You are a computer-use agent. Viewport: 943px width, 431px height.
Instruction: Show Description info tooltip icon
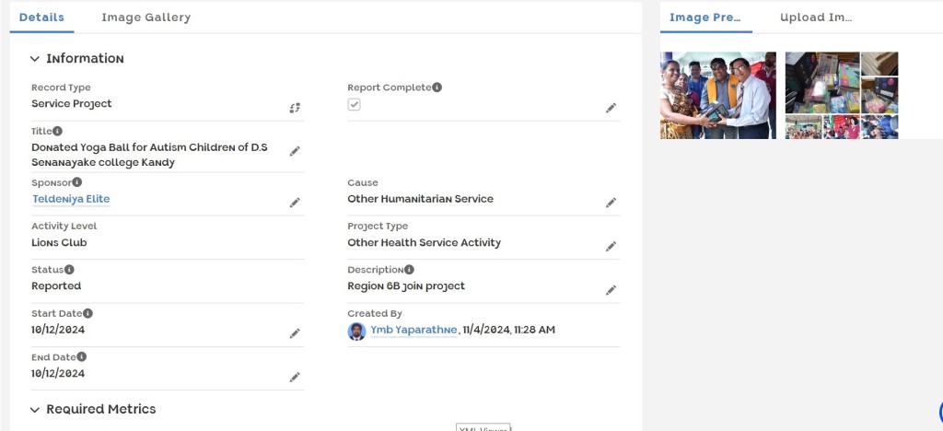coord(409,269)
